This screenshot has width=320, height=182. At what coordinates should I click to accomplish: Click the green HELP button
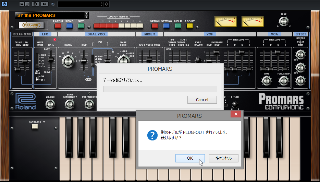[178, 26]
